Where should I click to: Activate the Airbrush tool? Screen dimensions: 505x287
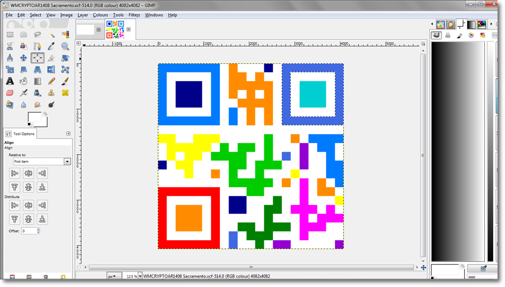[x=23, y=93]
